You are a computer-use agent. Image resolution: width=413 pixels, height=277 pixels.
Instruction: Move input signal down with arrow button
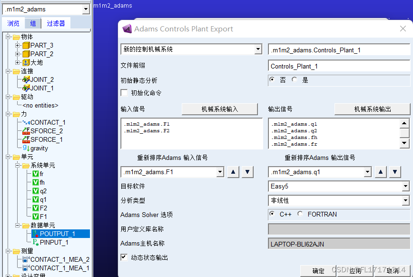247,172
